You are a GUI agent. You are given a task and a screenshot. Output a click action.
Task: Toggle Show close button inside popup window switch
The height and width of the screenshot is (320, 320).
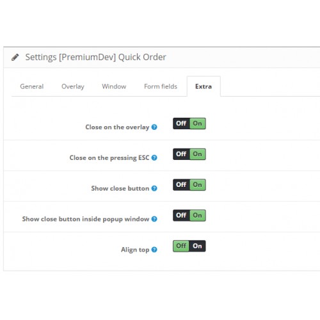[189, 215]
